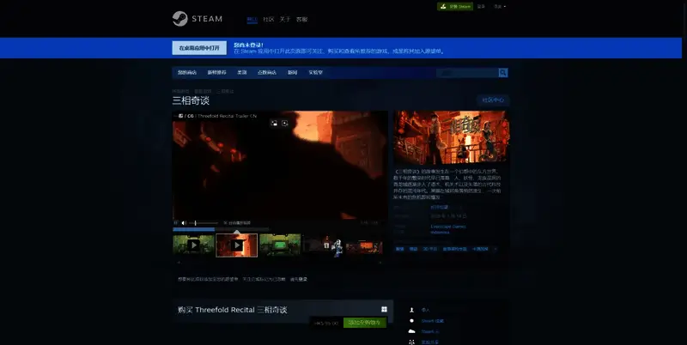
Task: Expand more tags with the plus button
Action: click(495, 249)
